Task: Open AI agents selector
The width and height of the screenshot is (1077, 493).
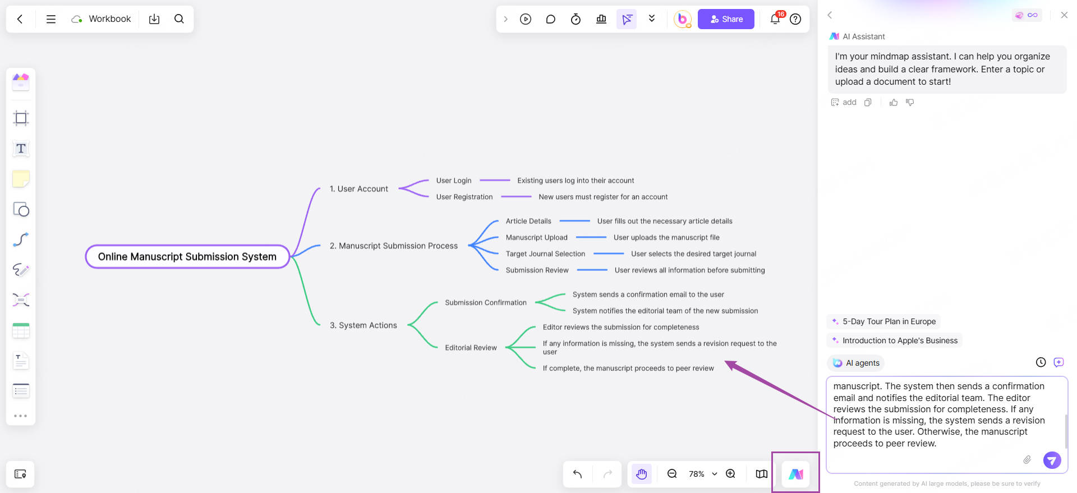Action: [856, 363]
